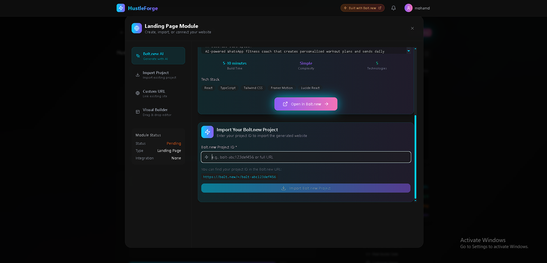This screenshot has width=547, height=263.
Task: Click the Import Bolt.new Project button
Action: click(x=306, y=188)
